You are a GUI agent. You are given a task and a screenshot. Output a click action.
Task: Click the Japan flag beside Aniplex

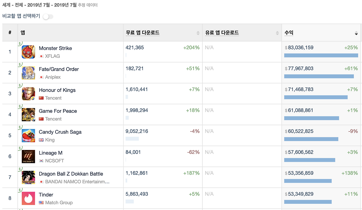41,77
